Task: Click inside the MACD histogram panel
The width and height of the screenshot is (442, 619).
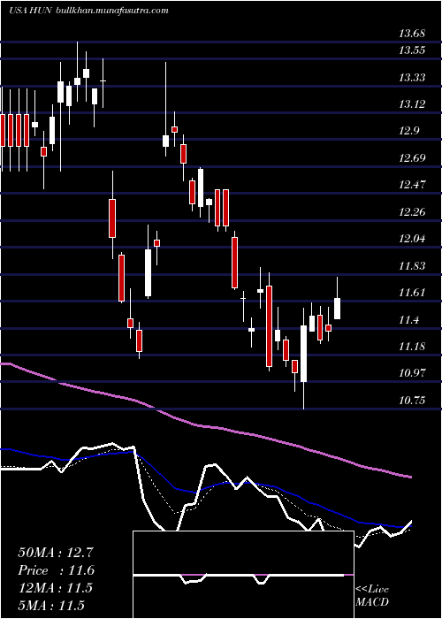Action: coord(243,575)
